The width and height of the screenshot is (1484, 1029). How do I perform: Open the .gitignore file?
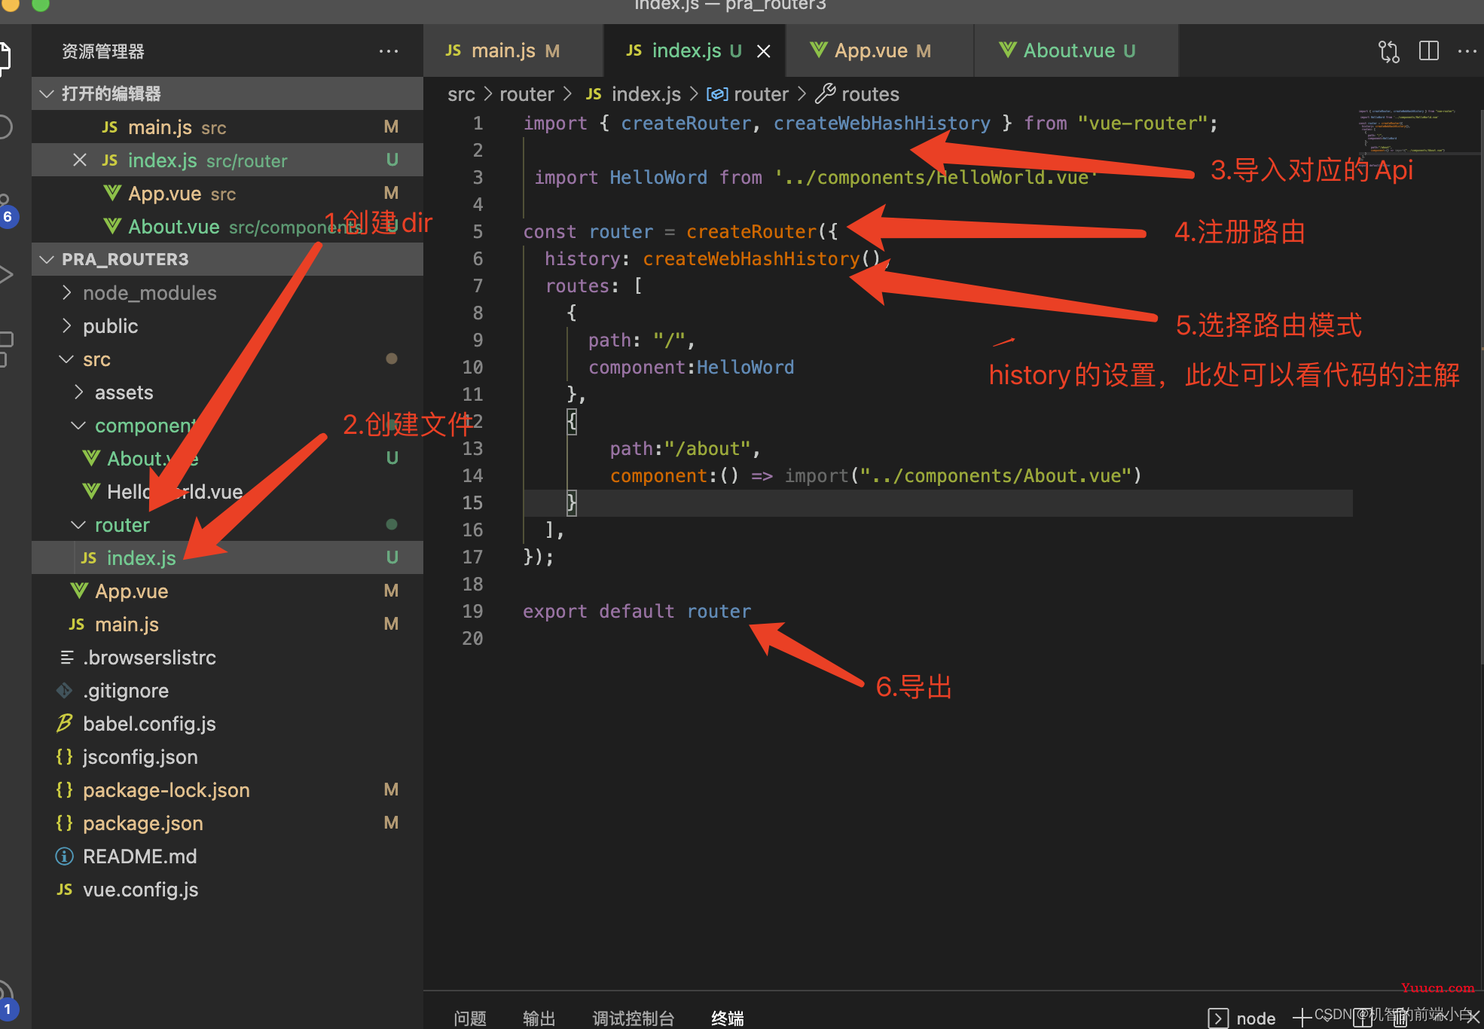[227, 691]
